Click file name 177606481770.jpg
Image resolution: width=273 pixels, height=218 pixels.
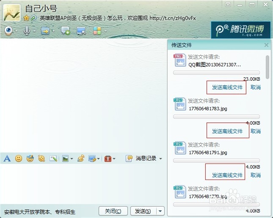coord(208,196)
